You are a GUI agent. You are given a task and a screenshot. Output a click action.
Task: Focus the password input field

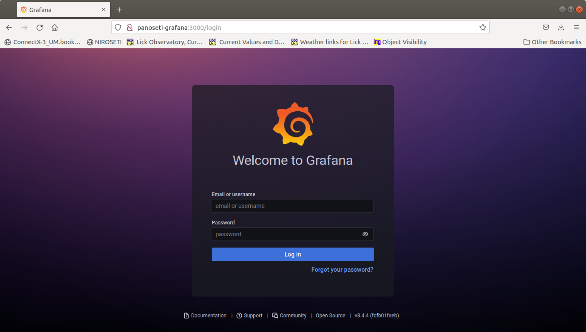(x=293, y=234)
